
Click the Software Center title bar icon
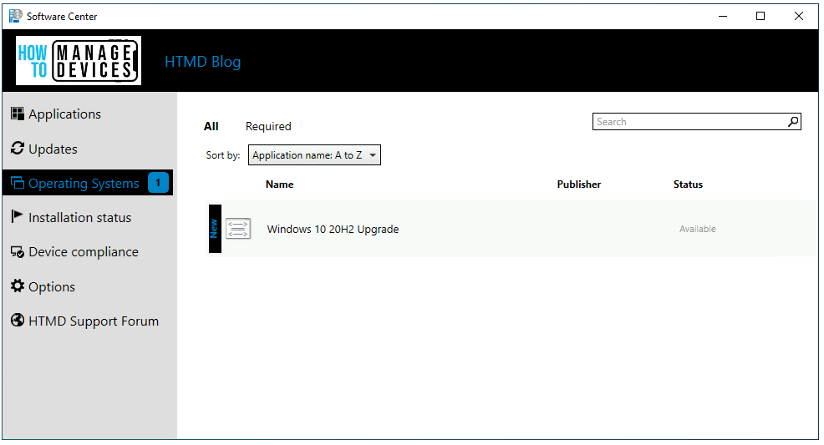(x=16, y=16)
